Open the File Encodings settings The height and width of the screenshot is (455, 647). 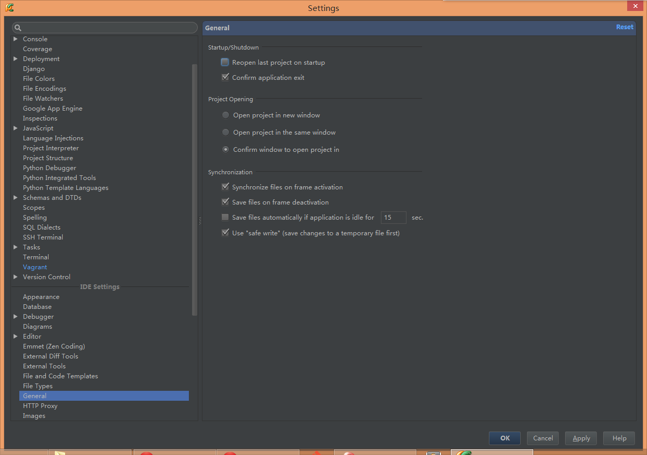(44, 89)
